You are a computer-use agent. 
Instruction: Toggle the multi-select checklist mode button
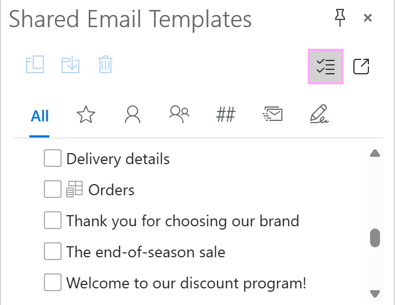pyautogui.click(x=325, y=67)
